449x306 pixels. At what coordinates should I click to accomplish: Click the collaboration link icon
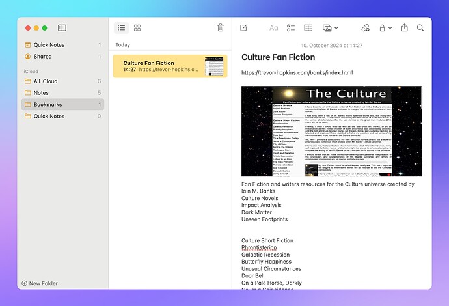(x=364, y=28)
